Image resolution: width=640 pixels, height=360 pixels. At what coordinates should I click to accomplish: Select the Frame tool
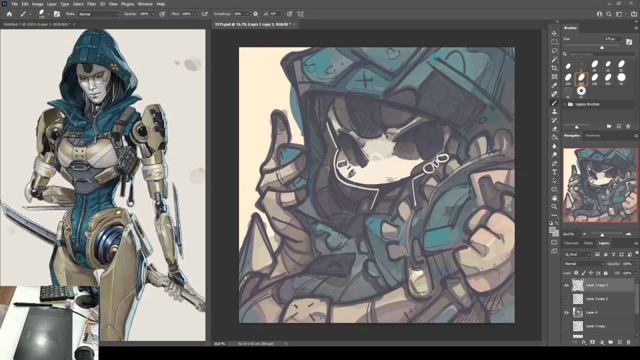coord(554,76)
